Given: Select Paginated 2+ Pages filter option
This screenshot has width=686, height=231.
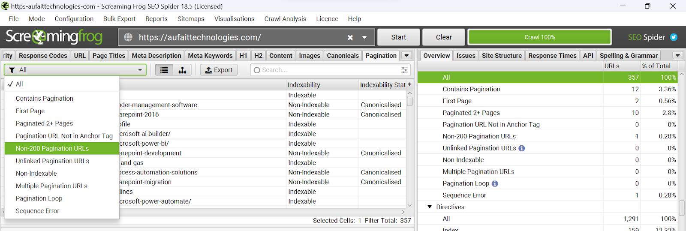Looking at the screenshot, I should [x=62, y=123].
